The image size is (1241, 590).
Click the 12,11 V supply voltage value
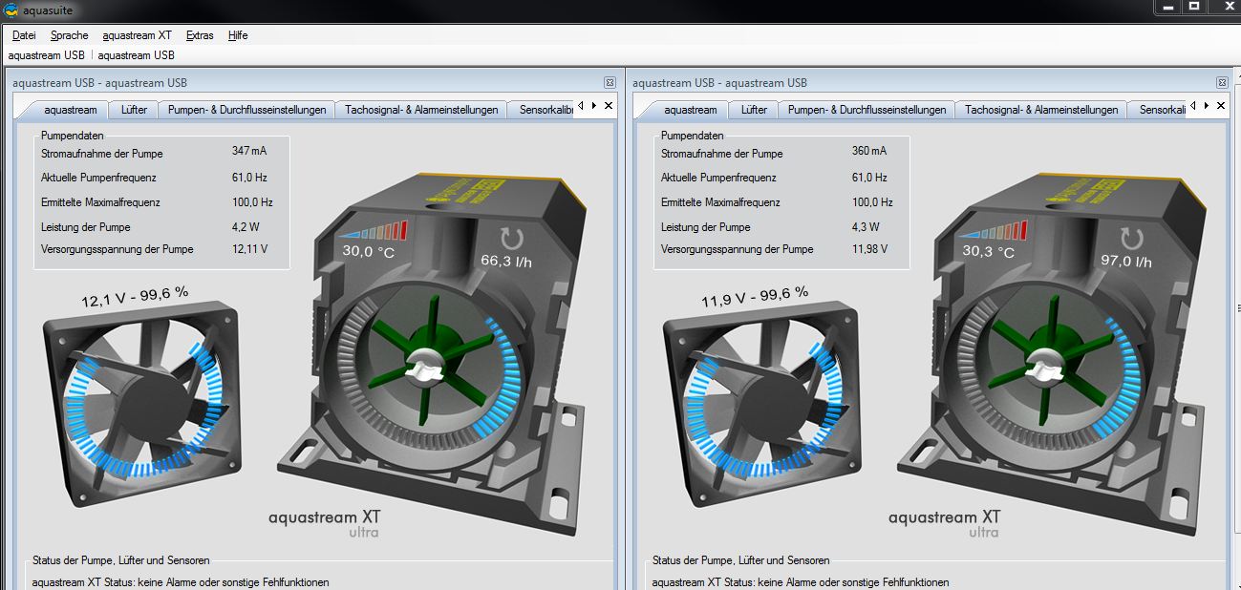click(249, 249)
